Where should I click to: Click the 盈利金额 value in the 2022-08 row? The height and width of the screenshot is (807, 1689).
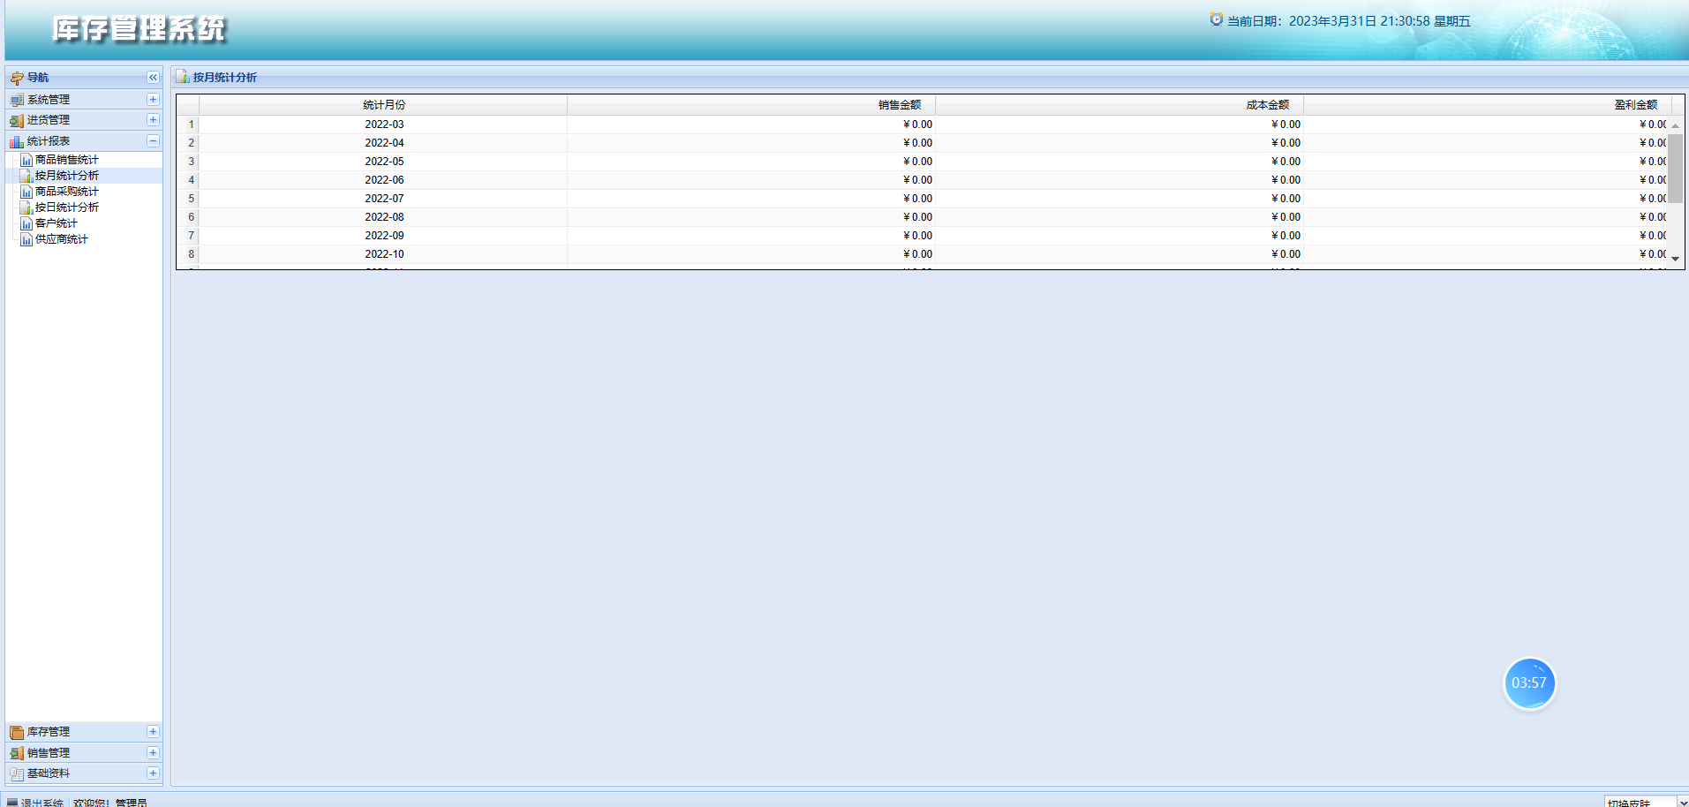(x=1653, y=217)
